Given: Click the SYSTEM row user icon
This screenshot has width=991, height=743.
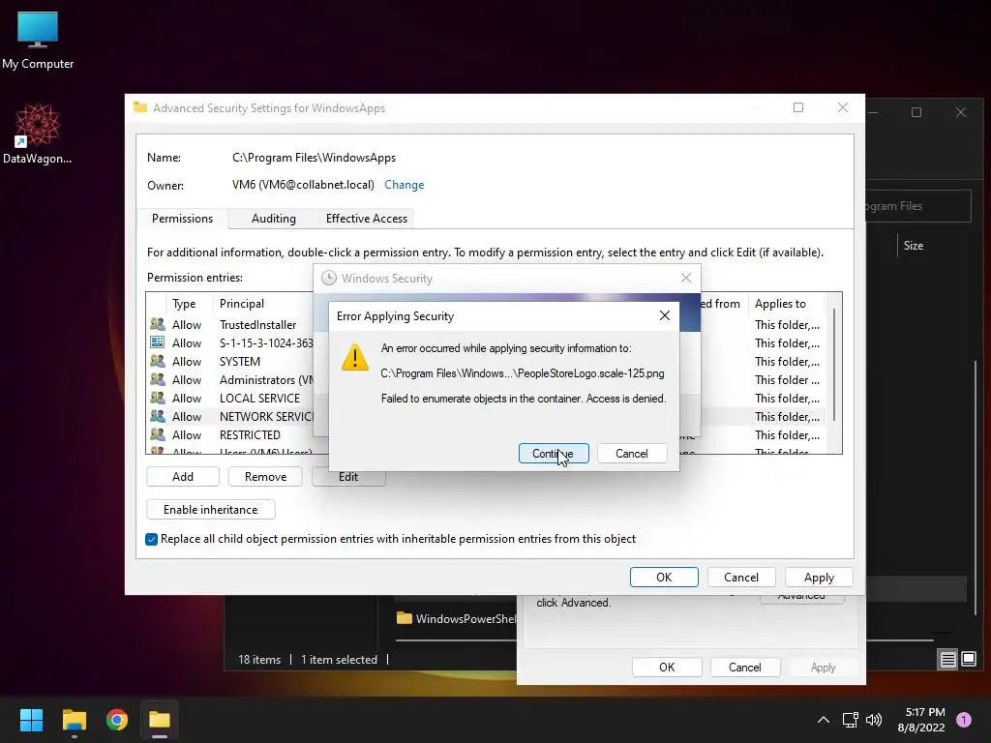Looking at the screenshot, I should (x=158, y=362).
